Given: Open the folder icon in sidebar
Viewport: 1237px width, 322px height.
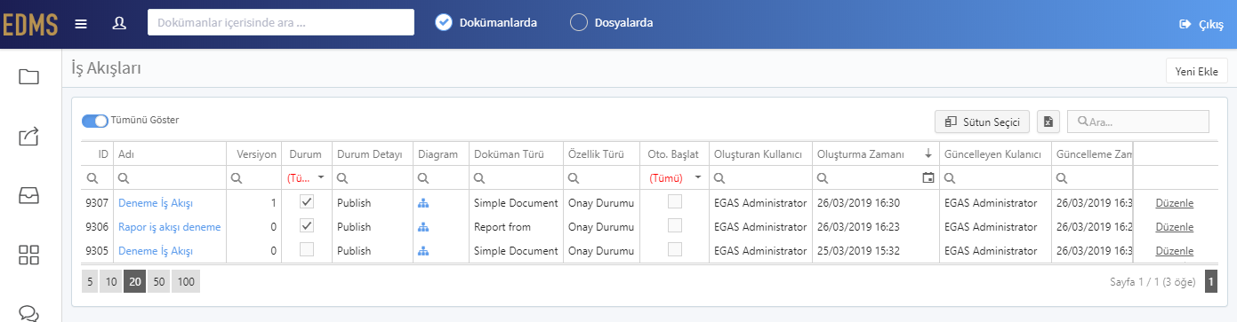Looking at the screenshot, I should click(29, 77).
